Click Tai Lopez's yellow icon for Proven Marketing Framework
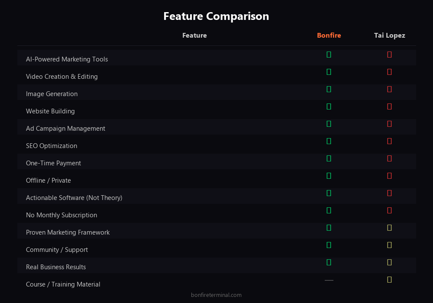 [389, 228]
